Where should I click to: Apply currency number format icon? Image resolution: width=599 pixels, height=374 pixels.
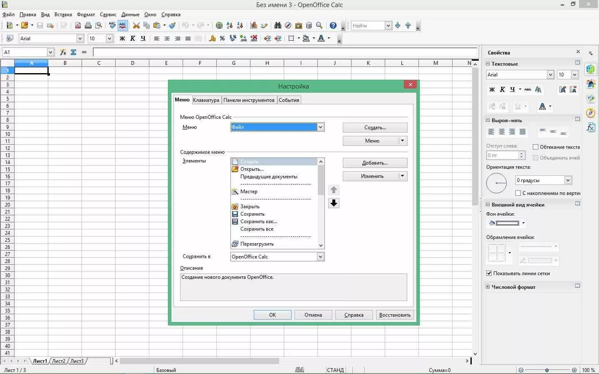[212, 38]
